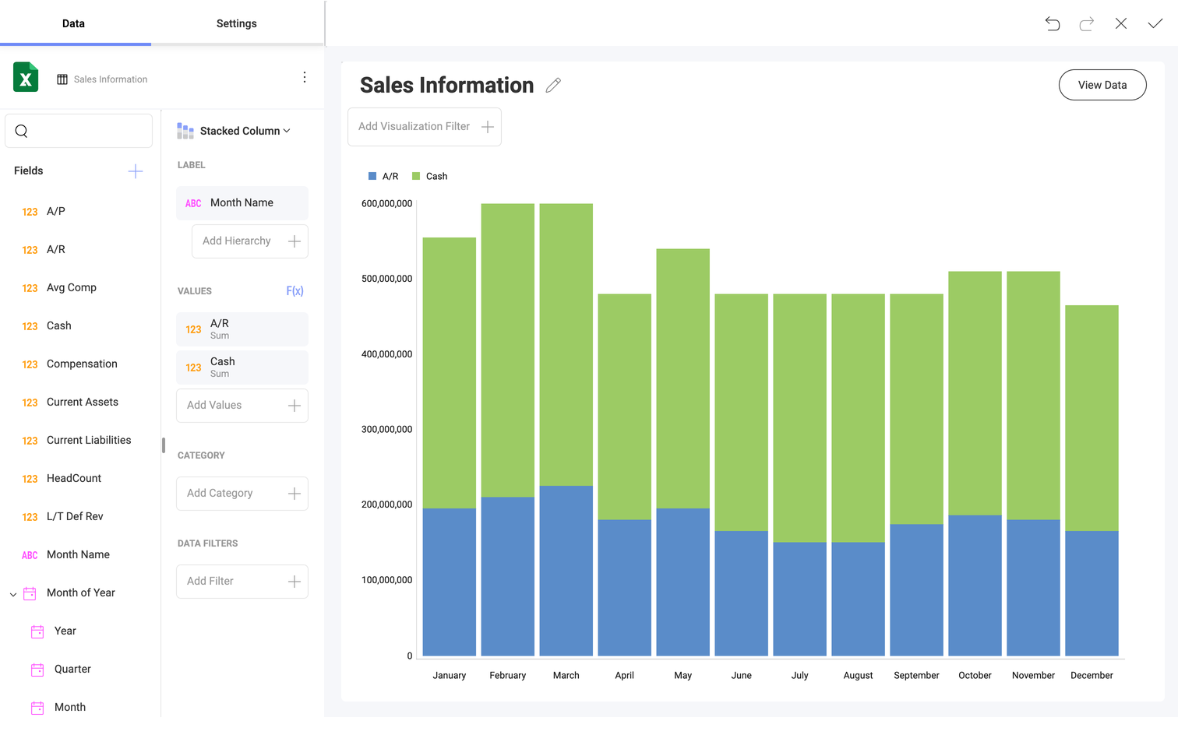Click the undo arrow icon
The image size is (1178, 749).
click(1053, 23)
